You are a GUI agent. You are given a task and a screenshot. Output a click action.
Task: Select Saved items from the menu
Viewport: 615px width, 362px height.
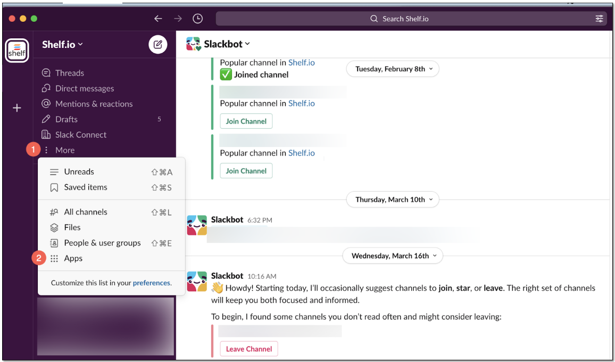[111, 187]
